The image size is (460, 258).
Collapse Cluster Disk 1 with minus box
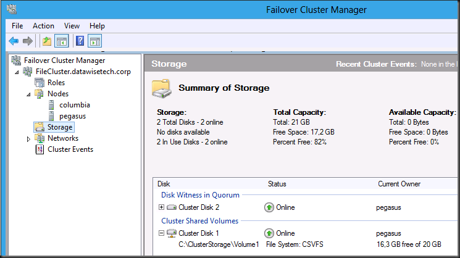click(161, 233)
